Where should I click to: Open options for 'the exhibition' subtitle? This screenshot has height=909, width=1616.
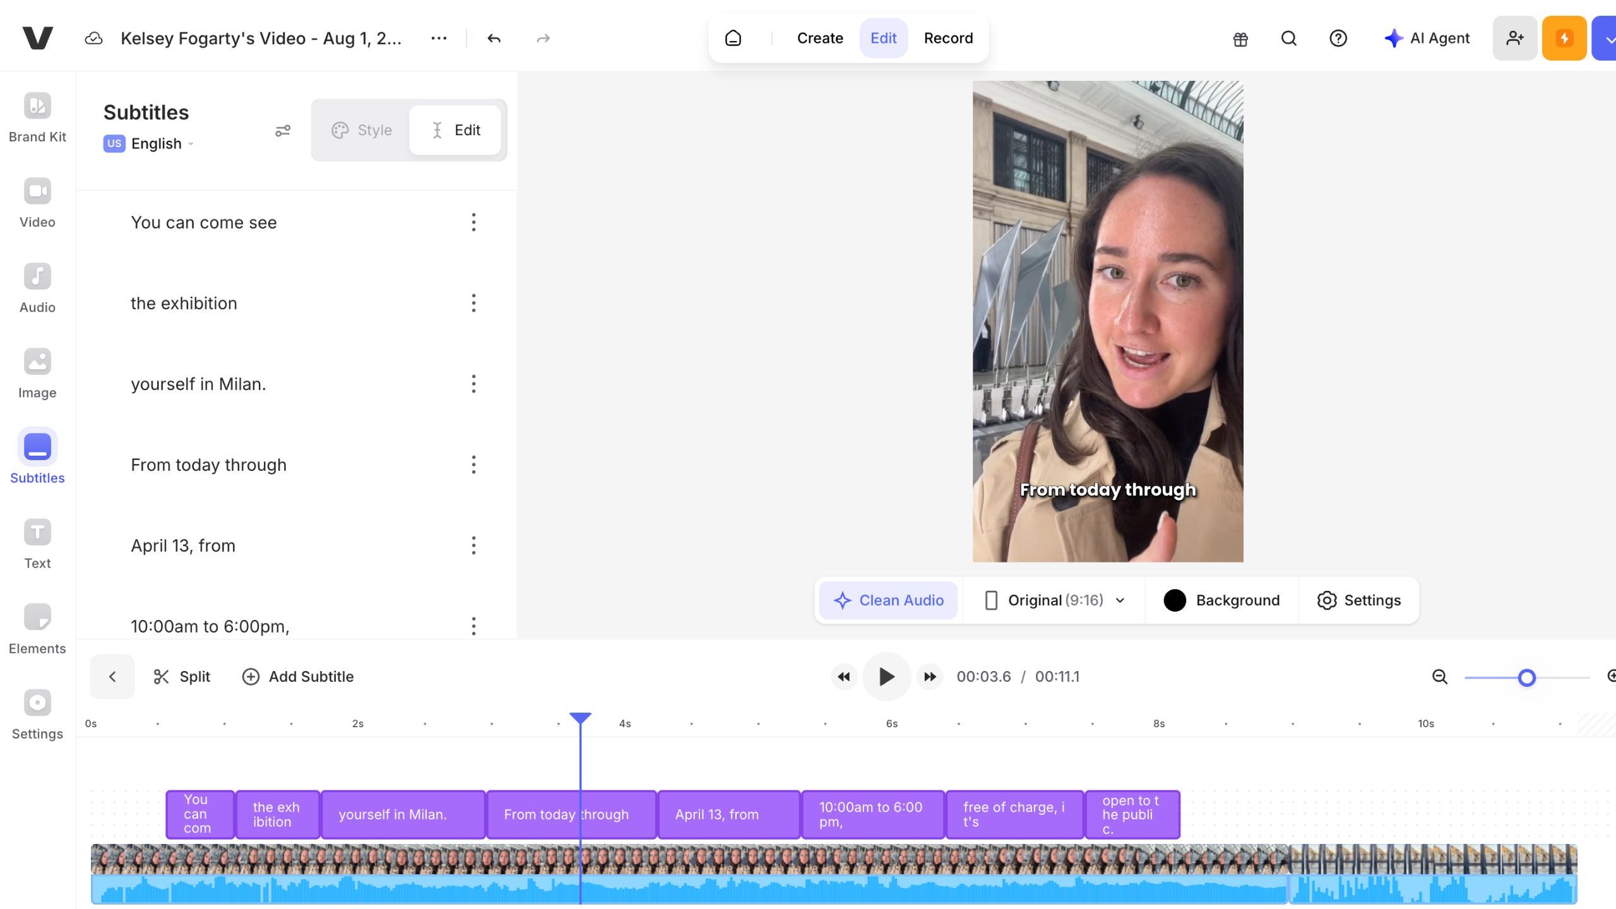[473, 303]
